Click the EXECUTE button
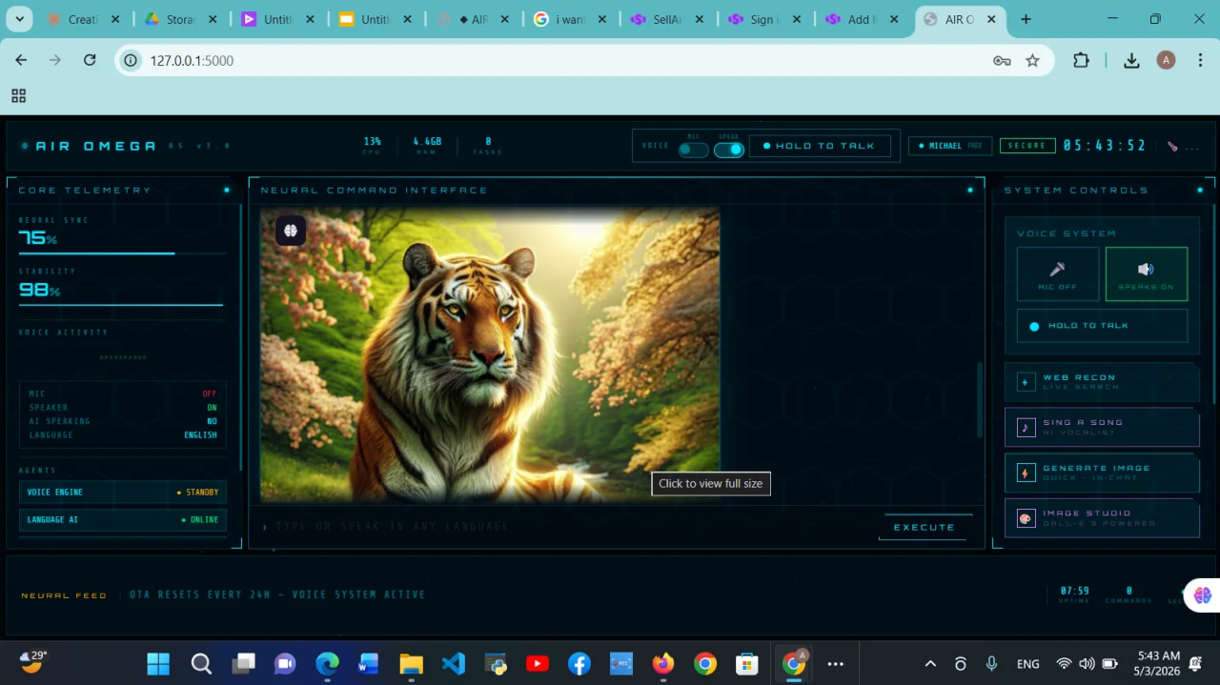1220x685 pixels. pyautogui.click(x=925, y=527)
